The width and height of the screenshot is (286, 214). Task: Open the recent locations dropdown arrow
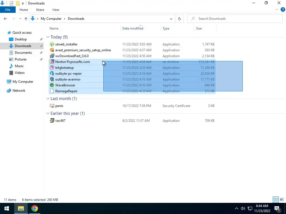20,19
